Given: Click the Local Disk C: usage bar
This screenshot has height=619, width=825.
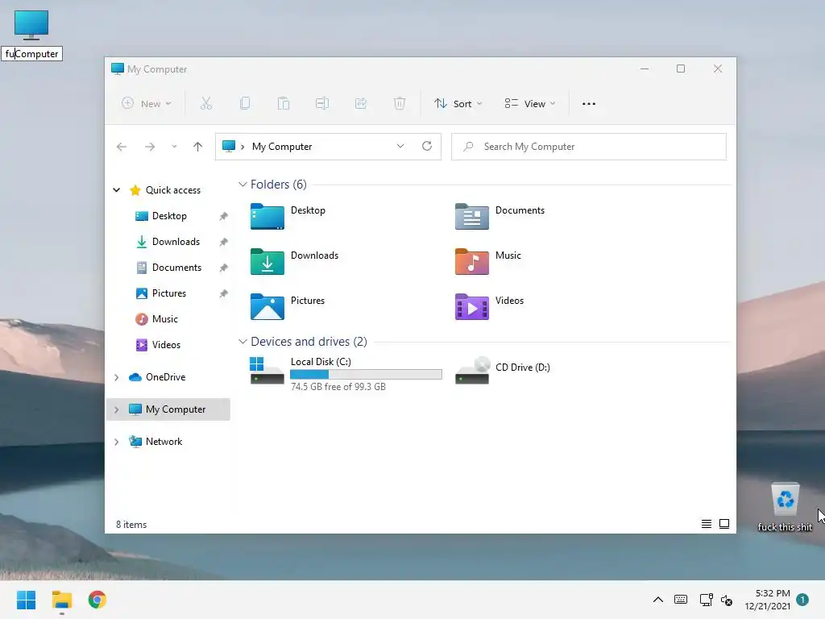Looking at the screenshot, I should click(367, 374).
